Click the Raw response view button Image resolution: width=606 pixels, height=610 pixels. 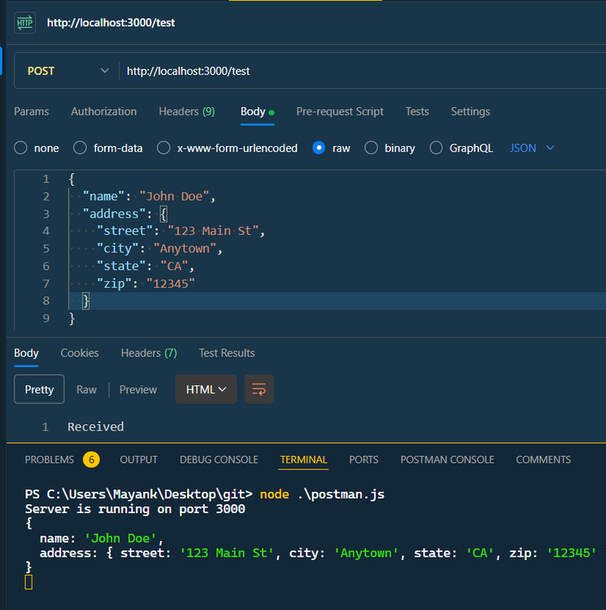pos(87,389)
